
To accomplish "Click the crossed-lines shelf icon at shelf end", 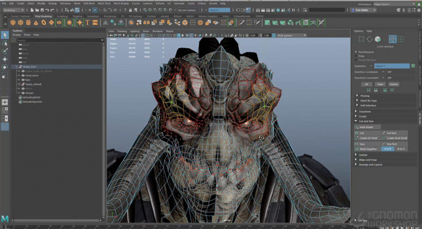I will 321,23.
